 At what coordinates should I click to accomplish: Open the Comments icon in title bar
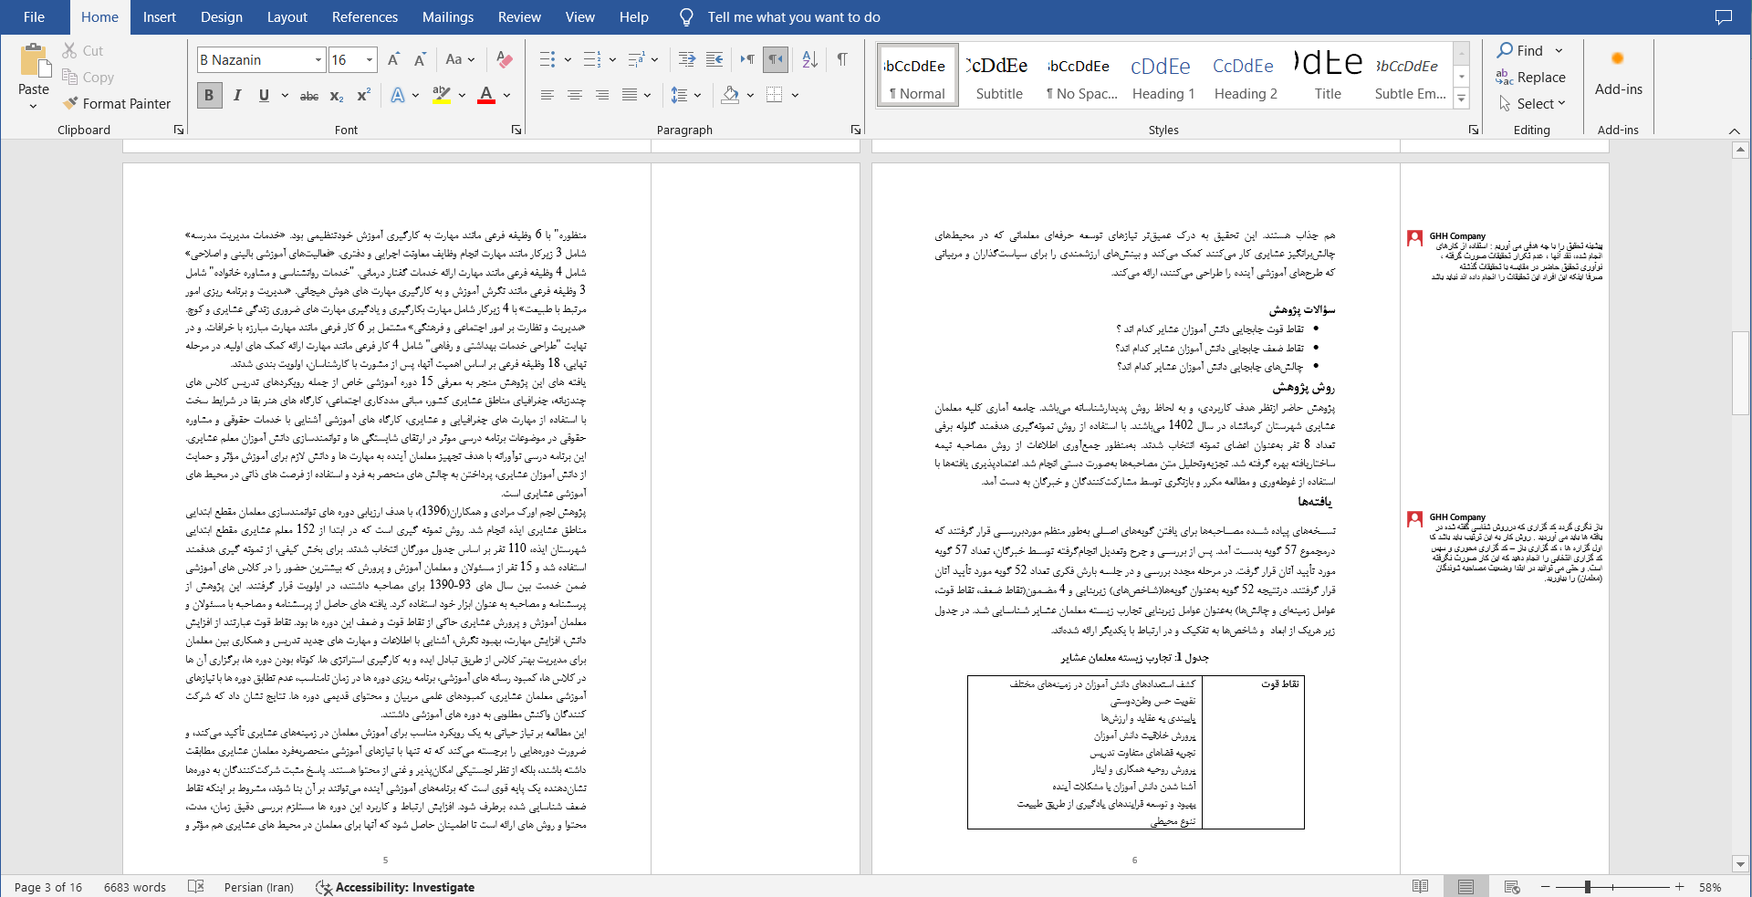(x=1723, y=17)
